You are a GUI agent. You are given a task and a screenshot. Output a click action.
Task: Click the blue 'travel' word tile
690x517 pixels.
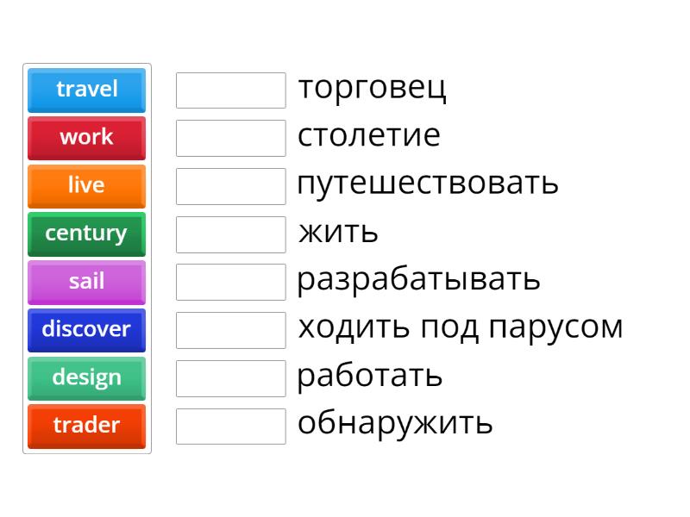click(x=86, y=90)
